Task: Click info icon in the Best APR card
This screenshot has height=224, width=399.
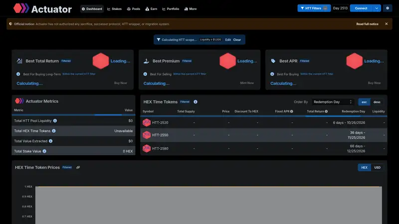Action: click(x=272, y=74)
